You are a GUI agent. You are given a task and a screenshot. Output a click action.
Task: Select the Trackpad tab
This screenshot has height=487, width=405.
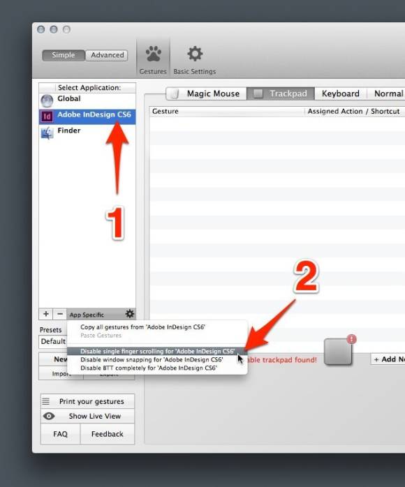point(281,93)
